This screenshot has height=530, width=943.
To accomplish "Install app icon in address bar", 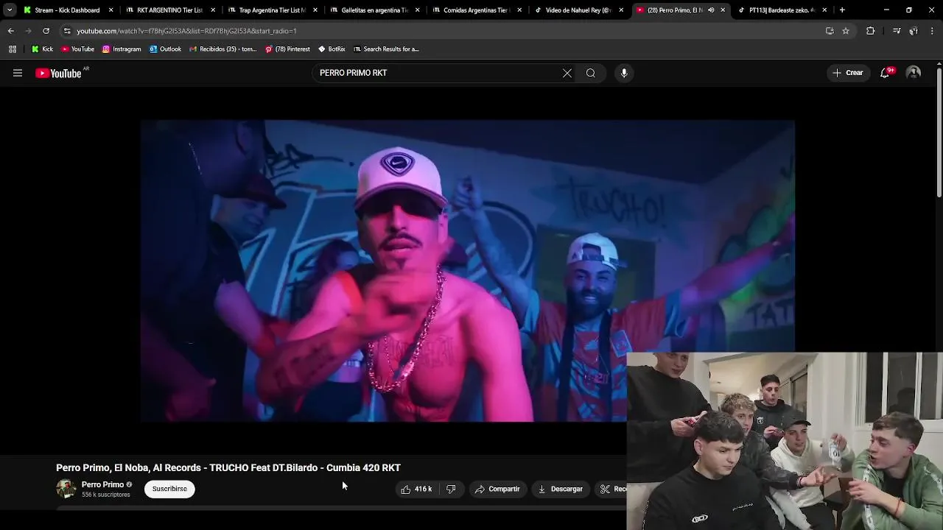I will coord(830,31).
